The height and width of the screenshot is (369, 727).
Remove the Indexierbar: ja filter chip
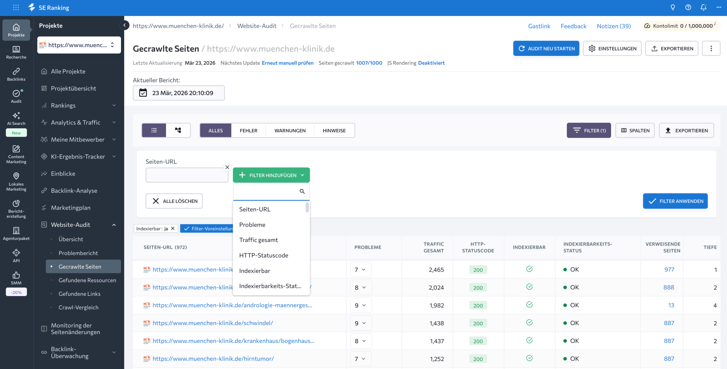click(173, 229)
